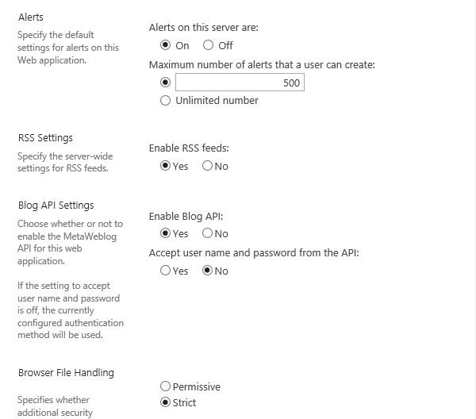
Task: Select No for Enable RSS feeds
Action: click(x=208, y=166)
